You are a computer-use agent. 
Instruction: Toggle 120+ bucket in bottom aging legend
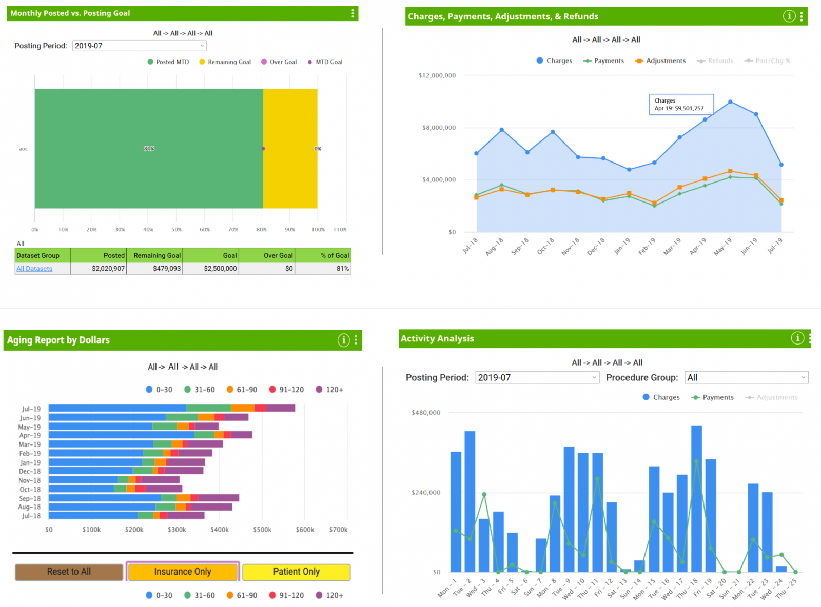click(x=329, y=595)
